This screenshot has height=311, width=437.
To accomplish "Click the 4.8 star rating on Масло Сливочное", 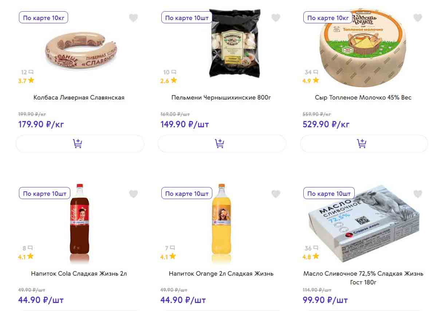I will [x=311, y=257].
